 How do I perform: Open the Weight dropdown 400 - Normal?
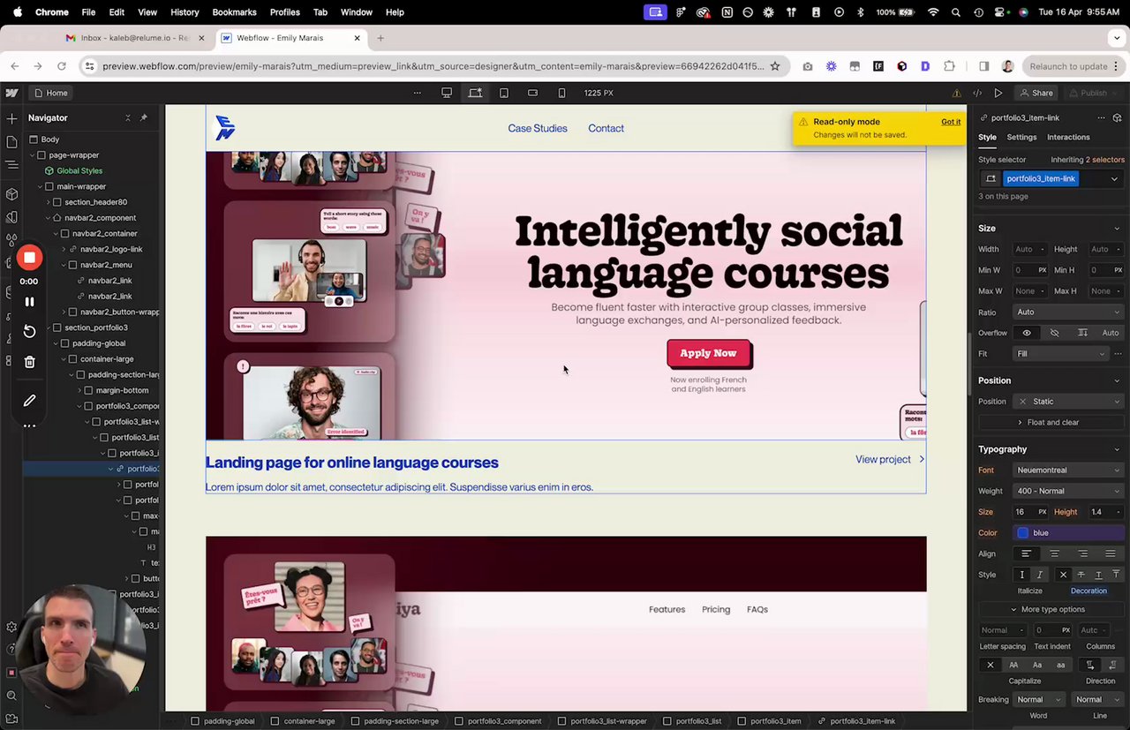pyautogui.click(x=1067, y=491)
